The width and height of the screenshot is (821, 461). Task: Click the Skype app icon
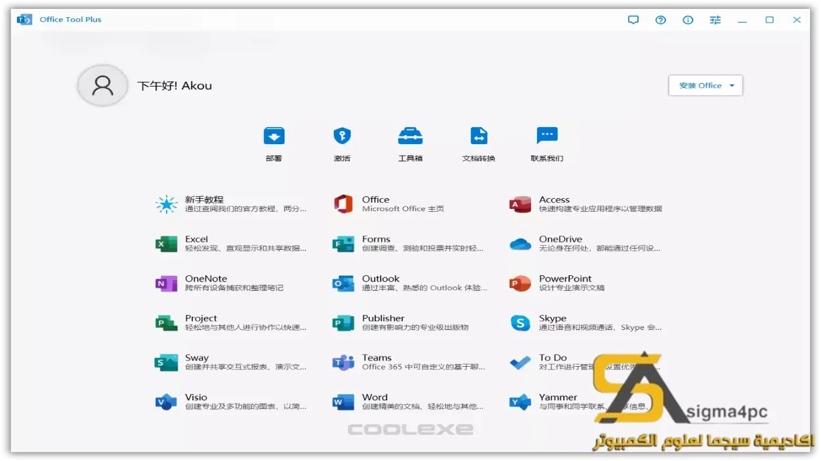click(520, 323)
